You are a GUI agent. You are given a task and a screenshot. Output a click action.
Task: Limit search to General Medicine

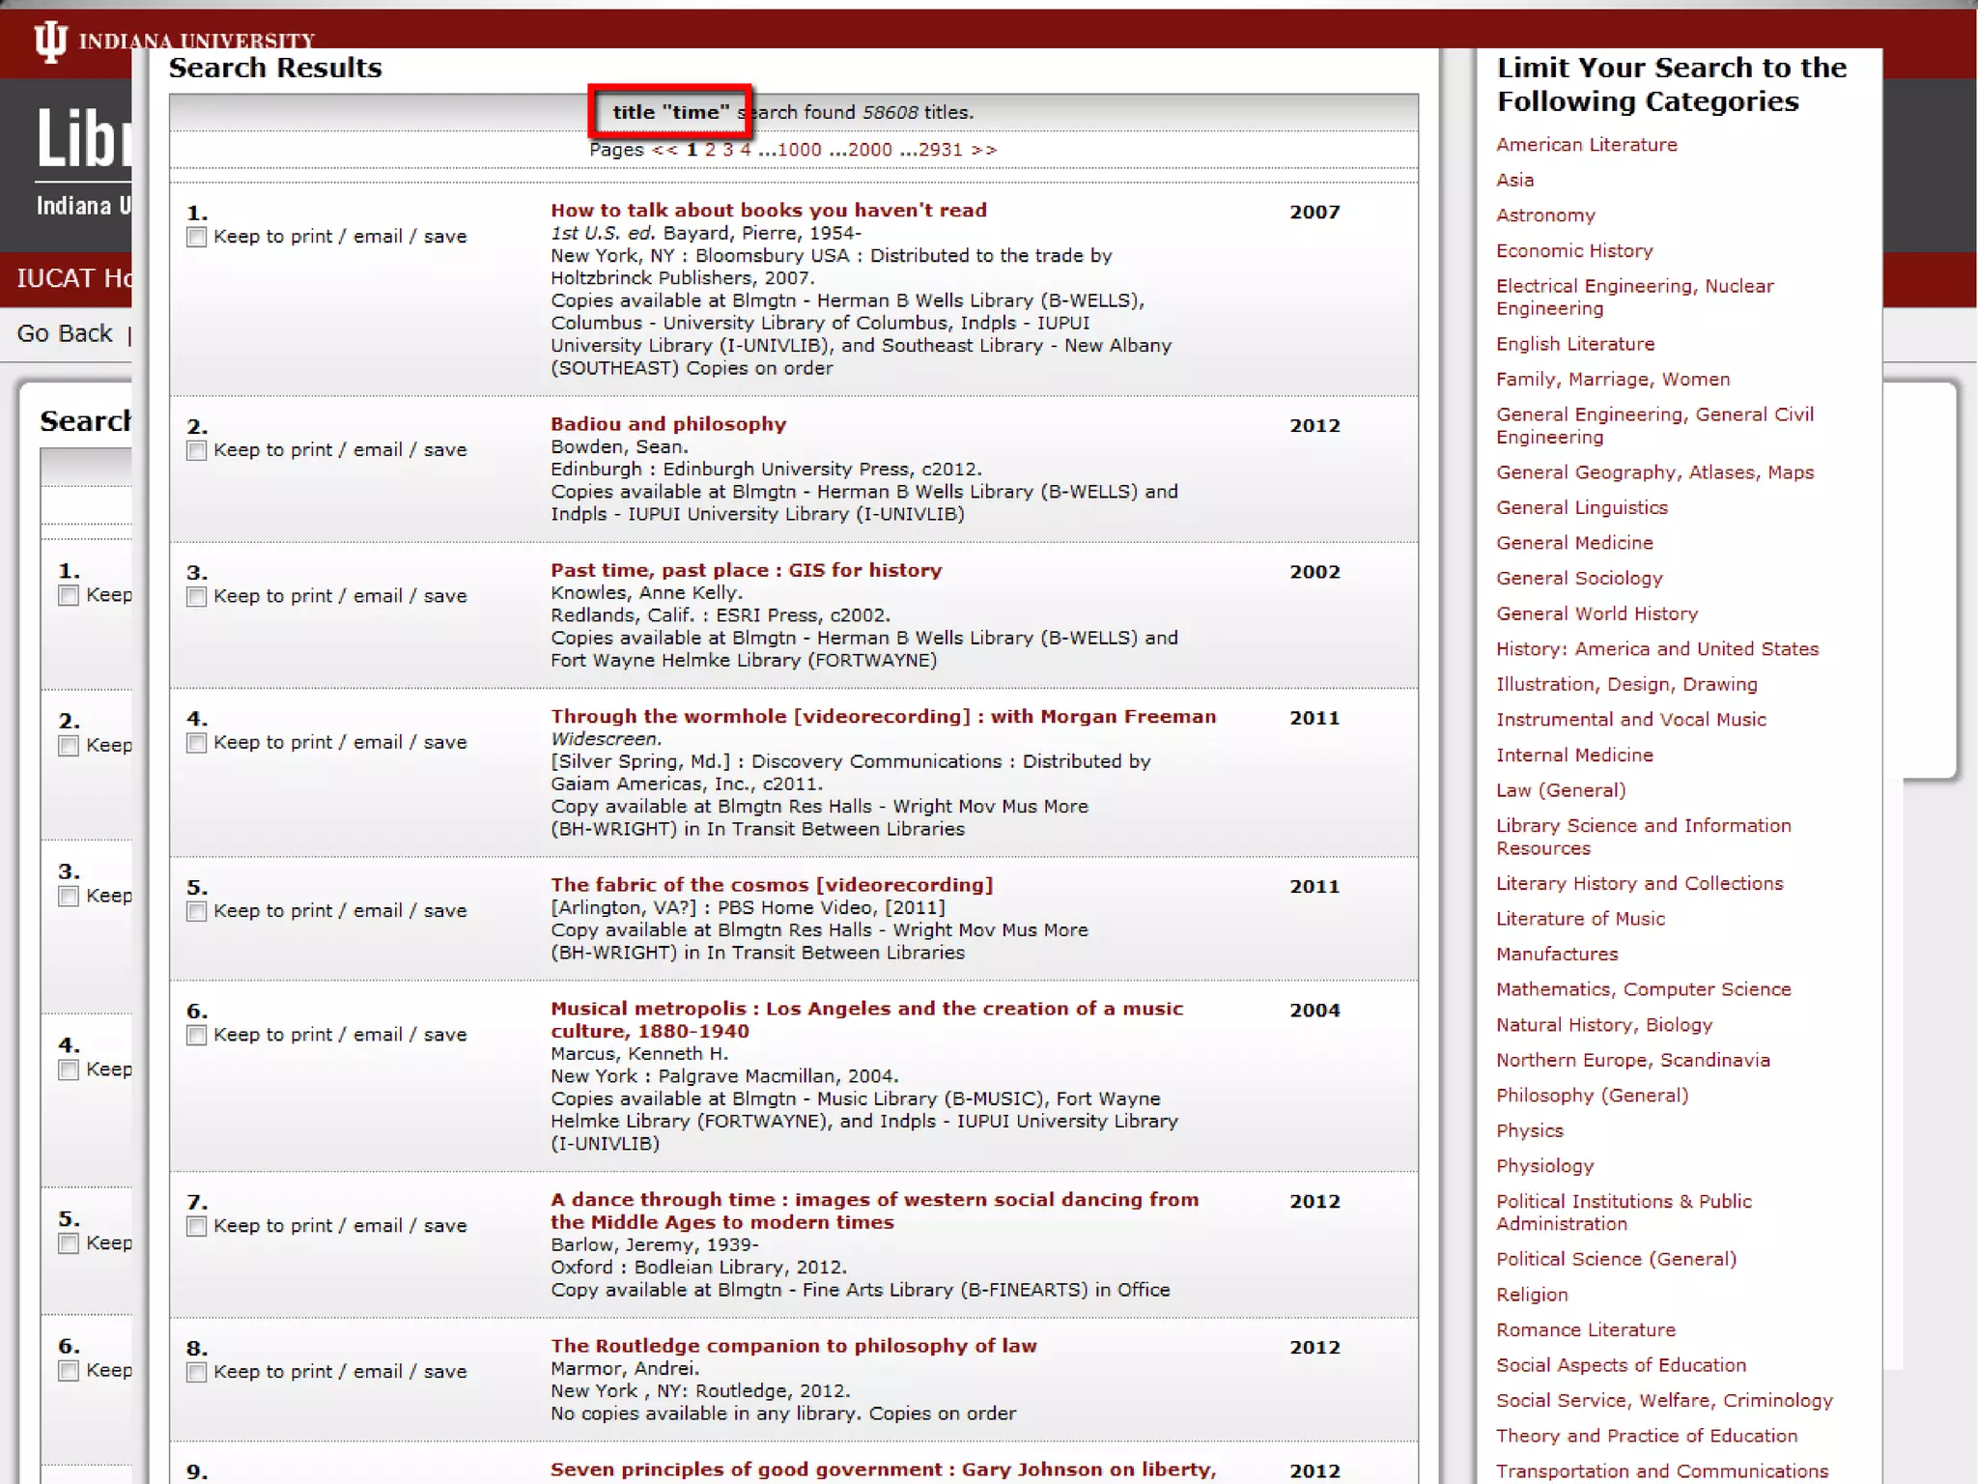(x=1574, y=543)
